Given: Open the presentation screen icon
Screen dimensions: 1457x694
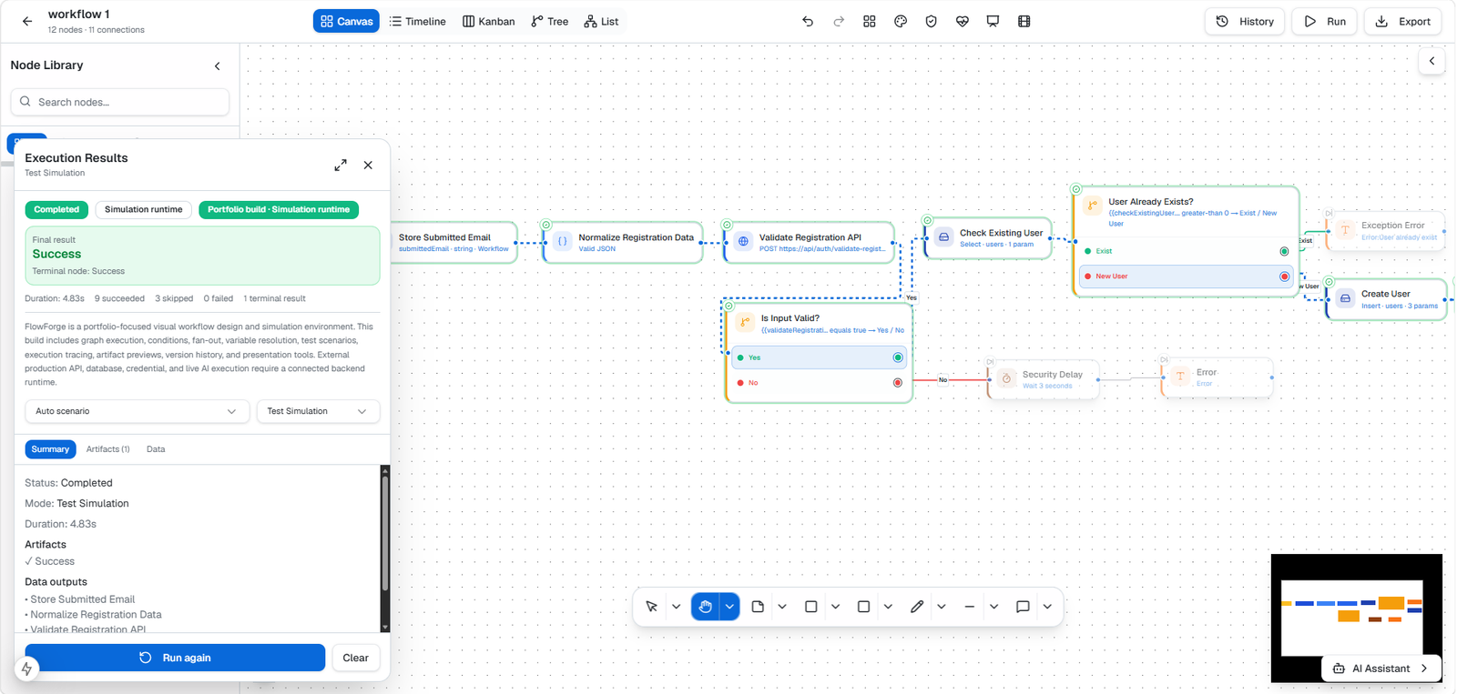Looking at the screenshot, I should [x=993, y=21].
